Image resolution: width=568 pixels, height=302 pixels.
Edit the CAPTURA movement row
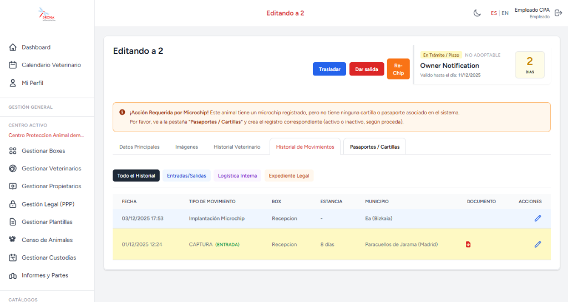(537, 244)
